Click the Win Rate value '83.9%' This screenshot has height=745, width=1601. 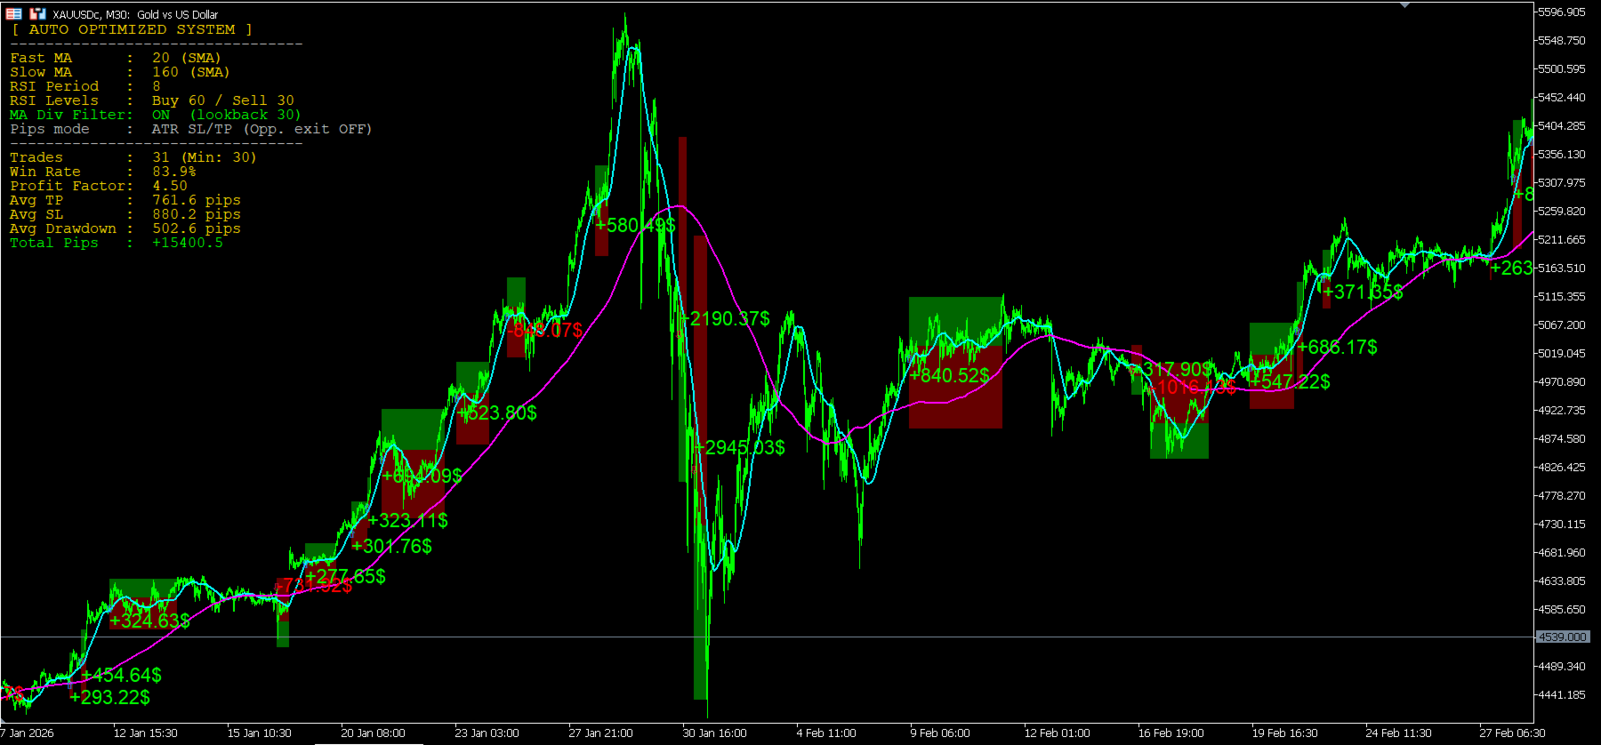(x=174, y=172)
